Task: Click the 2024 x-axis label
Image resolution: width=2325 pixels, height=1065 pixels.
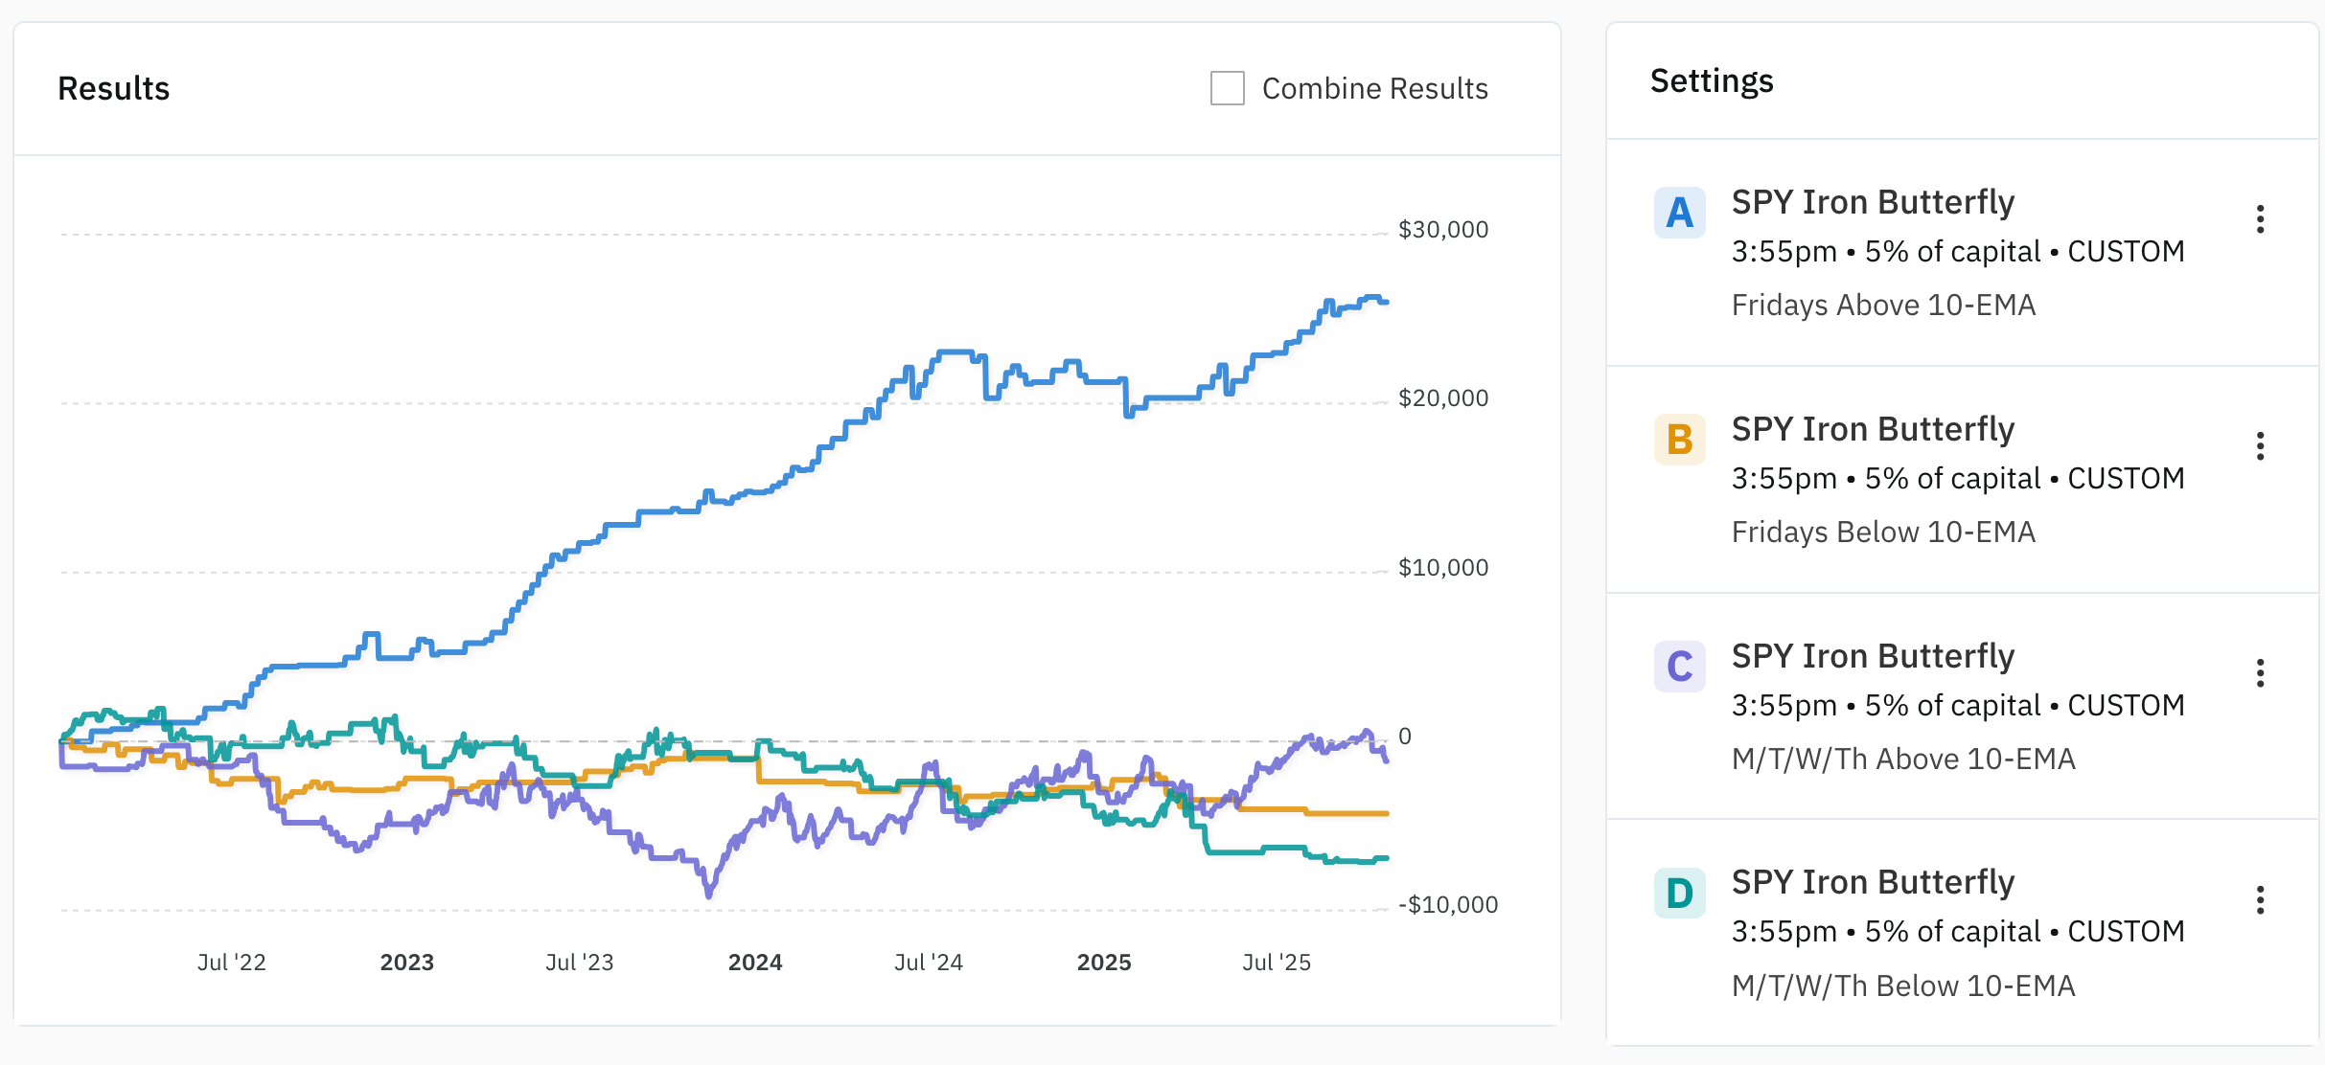Action: pos(755,963)
